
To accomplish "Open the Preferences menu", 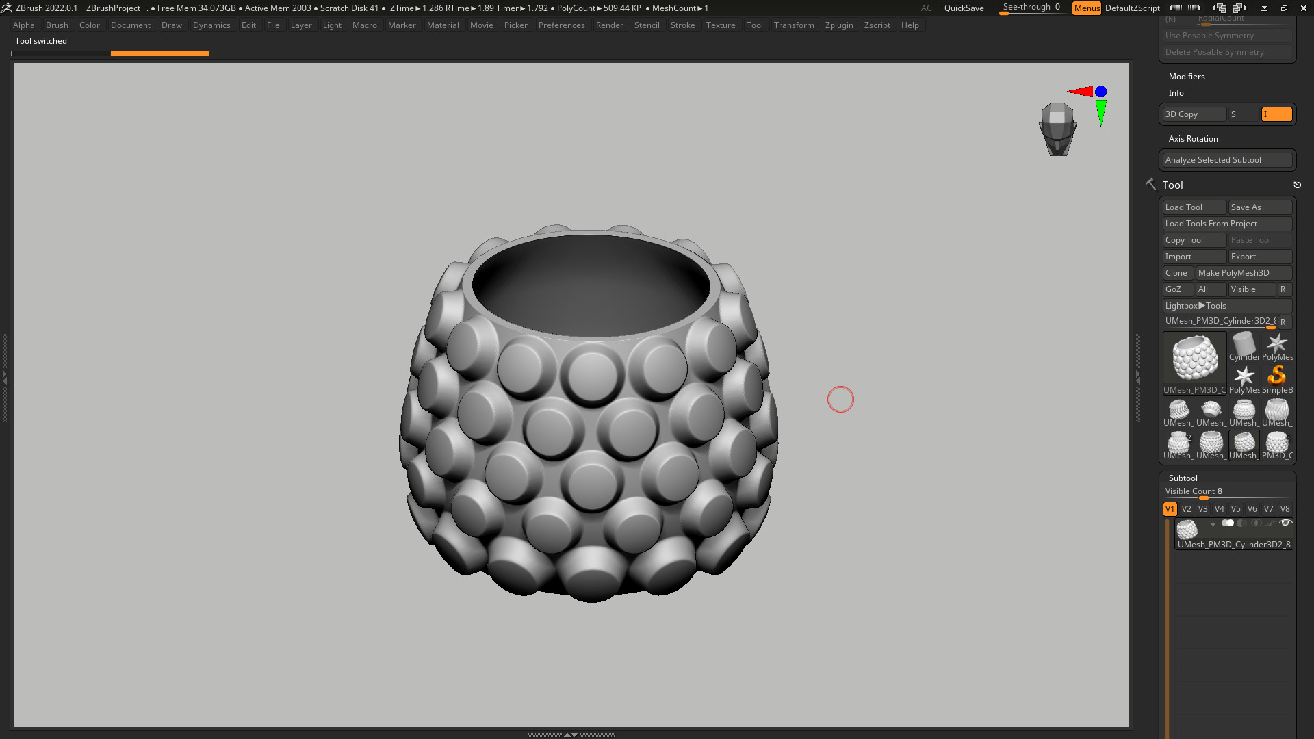I will [x=561, y=25].
